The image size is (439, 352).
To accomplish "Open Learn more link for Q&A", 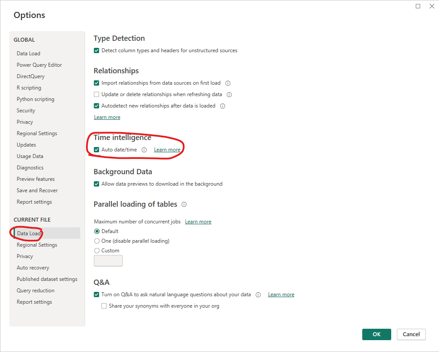I will point(281,295).
